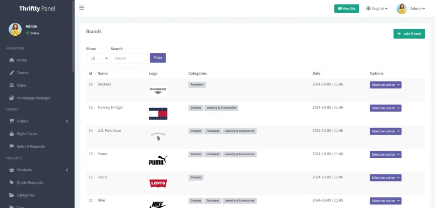The height and width of the screenshot is (208, 435).
Task: Focus the brand Search input field
Action: coord(129,58)
